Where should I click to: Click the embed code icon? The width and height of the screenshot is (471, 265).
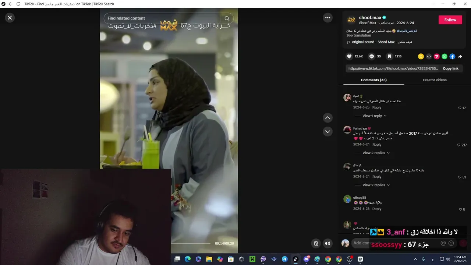click(x=429, y=56)
